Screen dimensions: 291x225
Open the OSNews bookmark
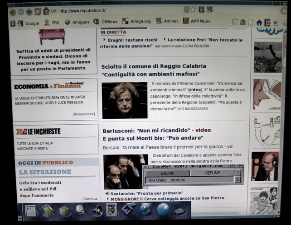(106, 22)
